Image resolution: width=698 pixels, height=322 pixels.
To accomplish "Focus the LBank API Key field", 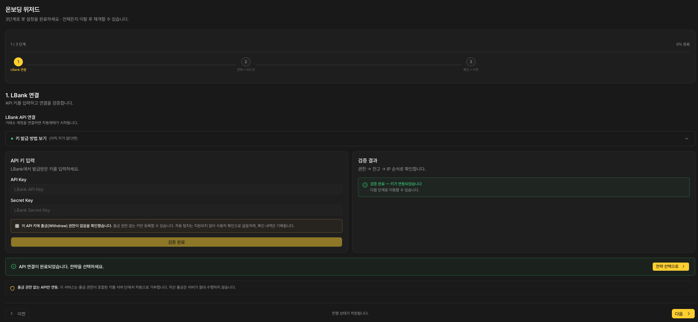I will pos(176,189).
